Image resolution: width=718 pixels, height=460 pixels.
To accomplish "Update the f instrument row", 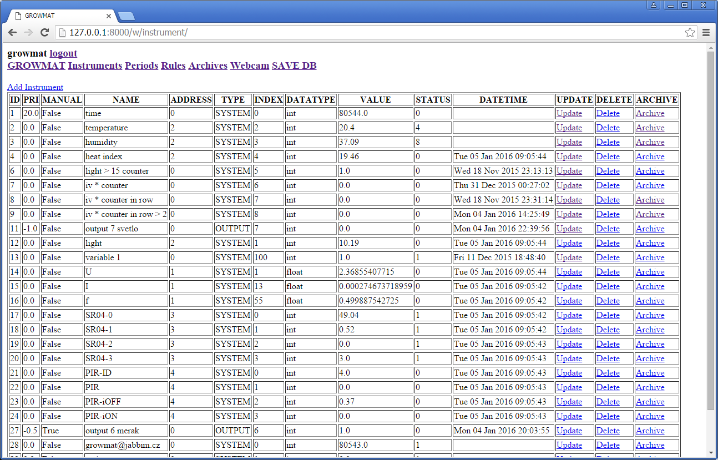I will [569, 301].
